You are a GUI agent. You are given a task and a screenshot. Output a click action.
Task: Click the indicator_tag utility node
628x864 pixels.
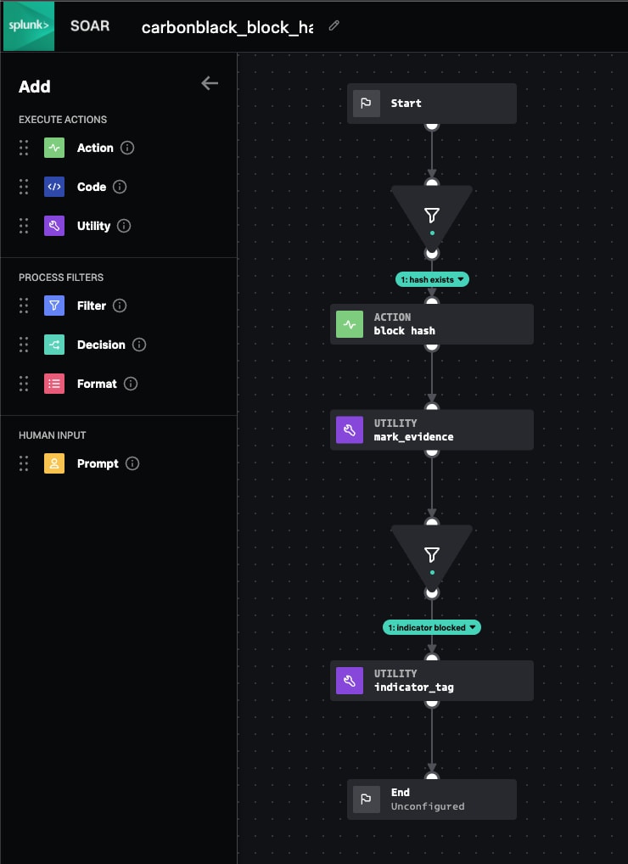click(431, 681)
